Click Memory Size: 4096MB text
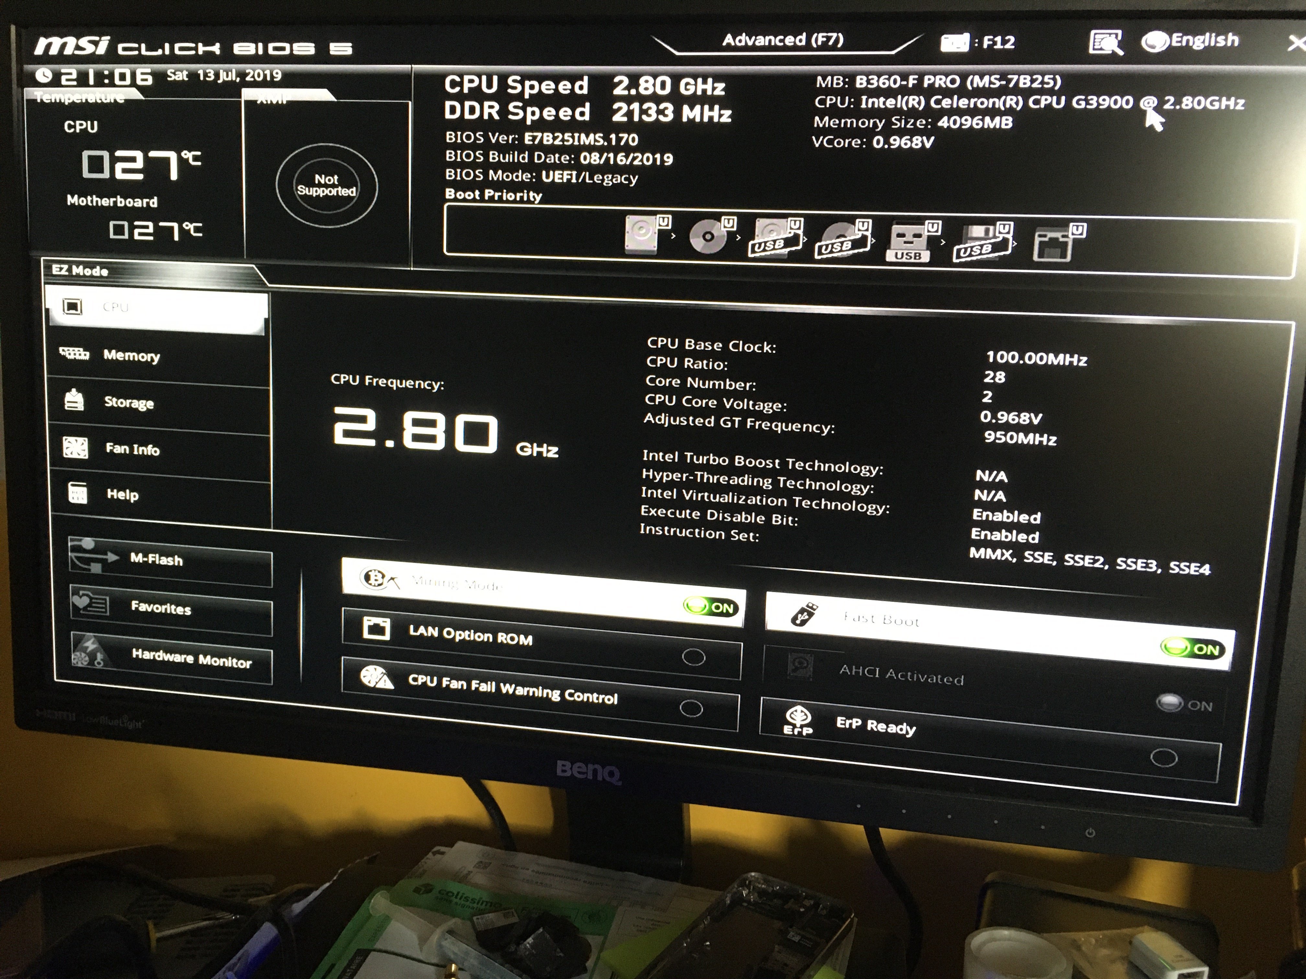1306x979 pixels. pos(913,122)
